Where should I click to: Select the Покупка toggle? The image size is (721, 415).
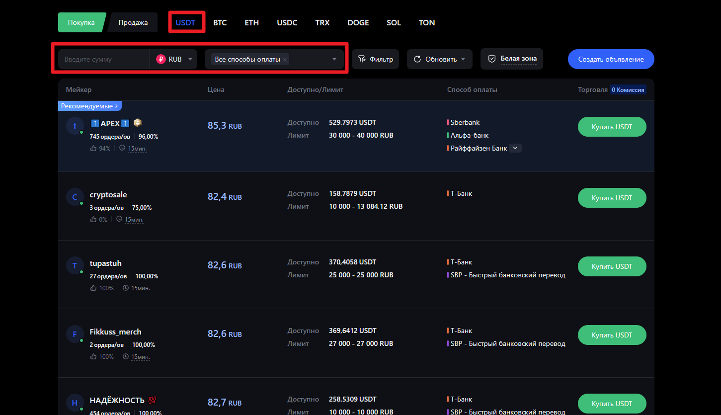81,22
